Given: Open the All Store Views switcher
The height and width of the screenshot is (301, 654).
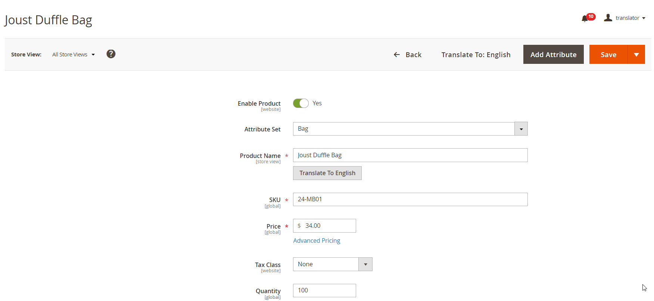Looking at the screenshot, I should click(74, 55).
